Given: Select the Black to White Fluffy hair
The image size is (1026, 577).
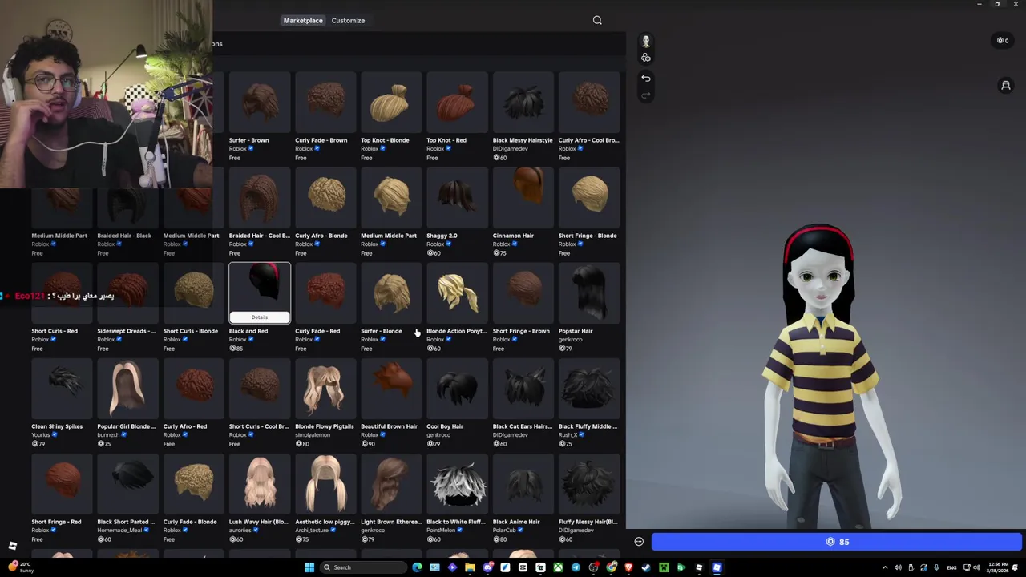Looking at the screenshot, I should click(457, 498).
